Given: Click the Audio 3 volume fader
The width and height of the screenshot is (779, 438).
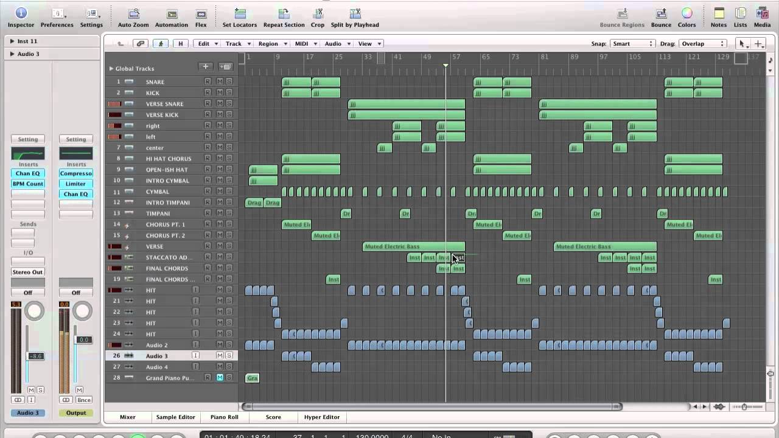Looking at the screenshot, I should pyautogui.click(x=35, y=356).
